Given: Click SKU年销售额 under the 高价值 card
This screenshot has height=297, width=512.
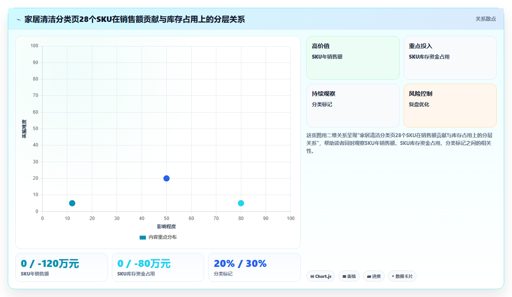Looking at the screenshot, I should [327, 57].
